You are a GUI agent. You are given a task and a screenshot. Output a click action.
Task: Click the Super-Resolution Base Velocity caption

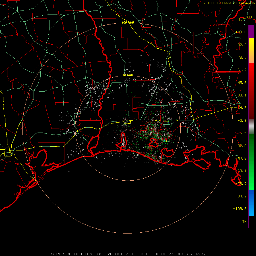(129, 254)
